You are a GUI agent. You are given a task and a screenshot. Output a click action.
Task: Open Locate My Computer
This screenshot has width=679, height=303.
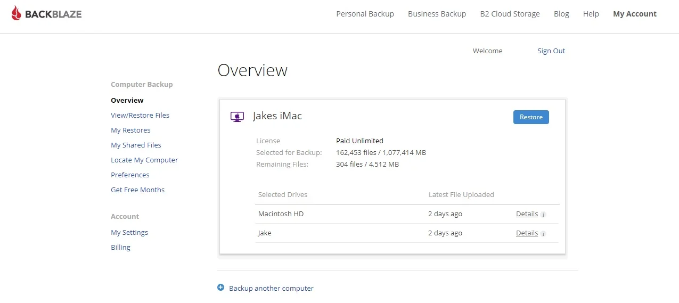coord(144,160)
